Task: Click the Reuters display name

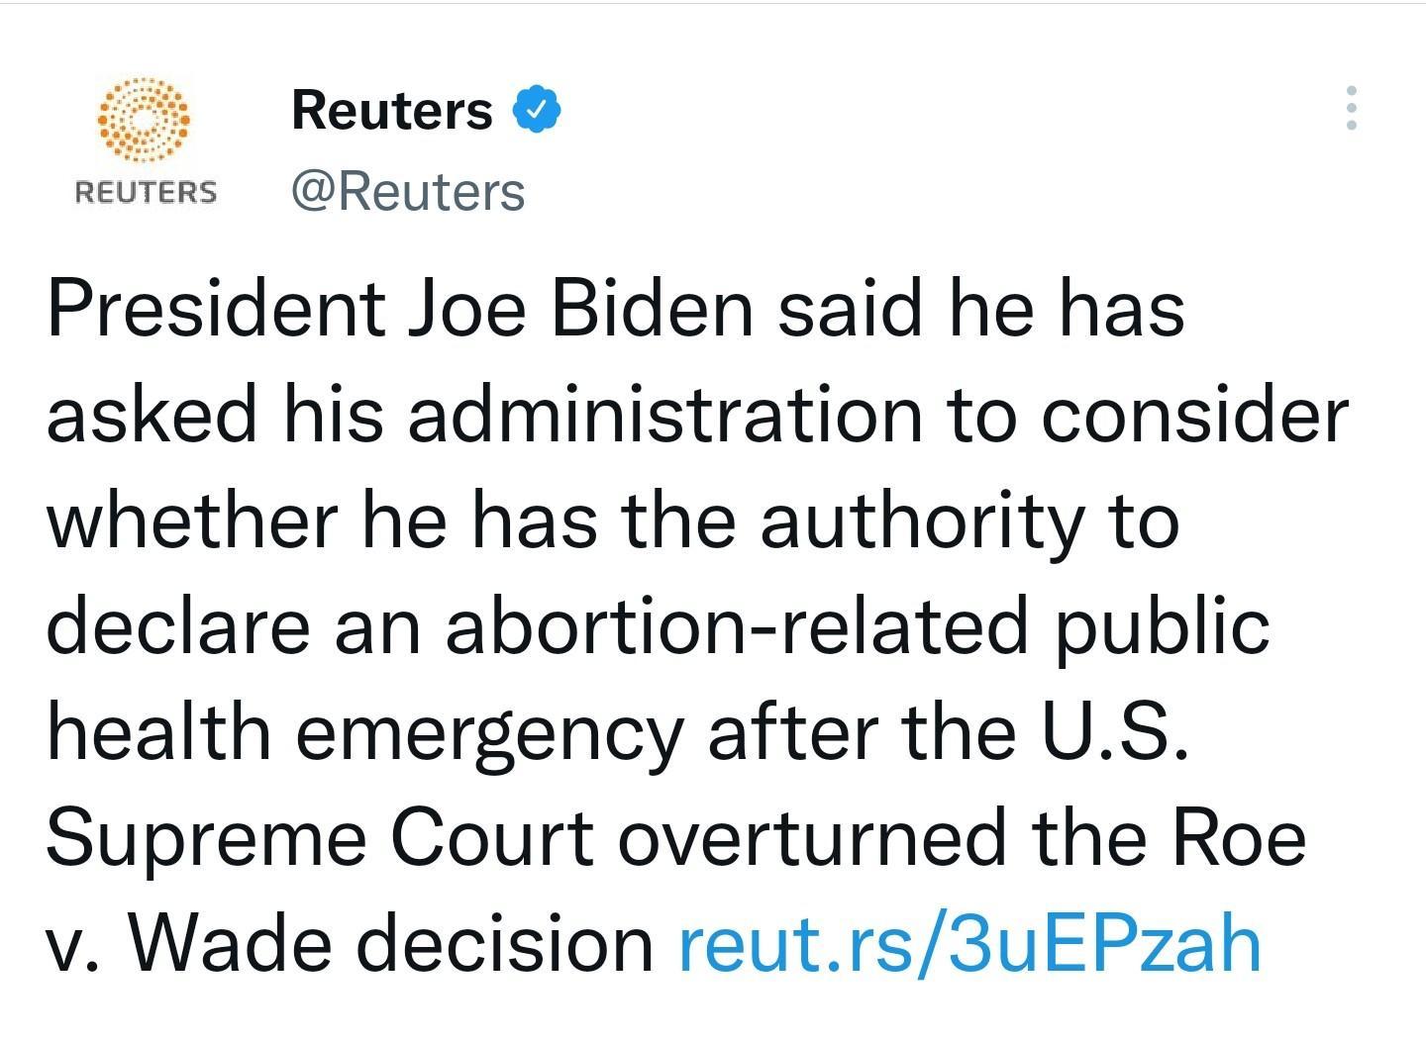Action: 390,109
